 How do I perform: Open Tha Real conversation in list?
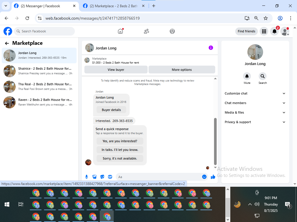[39, 87]
